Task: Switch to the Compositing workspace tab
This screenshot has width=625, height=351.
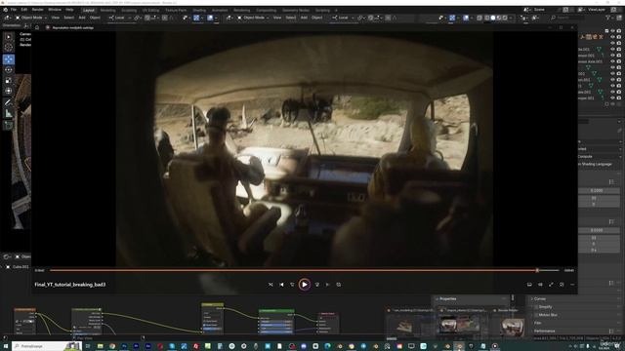Action: (x=266, y=10)
